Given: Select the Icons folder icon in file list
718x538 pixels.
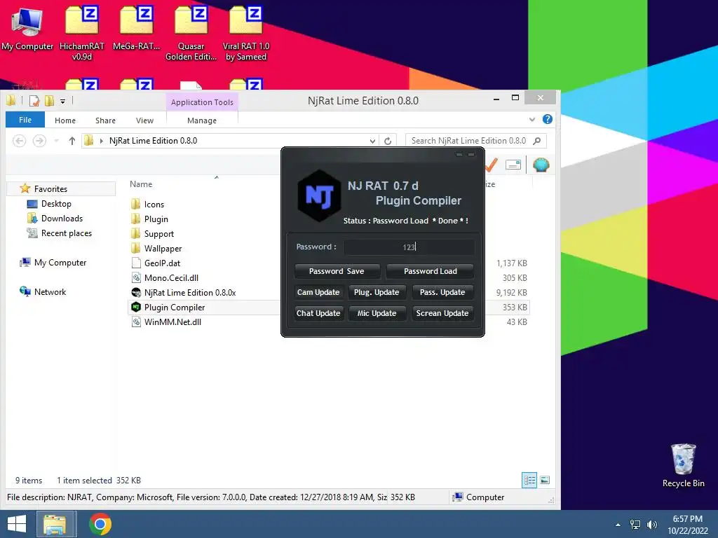Looking at the screenshot, I should click(135, 204).
